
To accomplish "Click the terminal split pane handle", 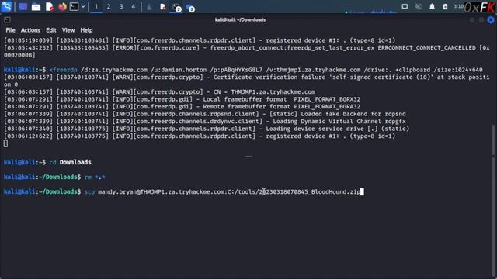I will (248, 156).
